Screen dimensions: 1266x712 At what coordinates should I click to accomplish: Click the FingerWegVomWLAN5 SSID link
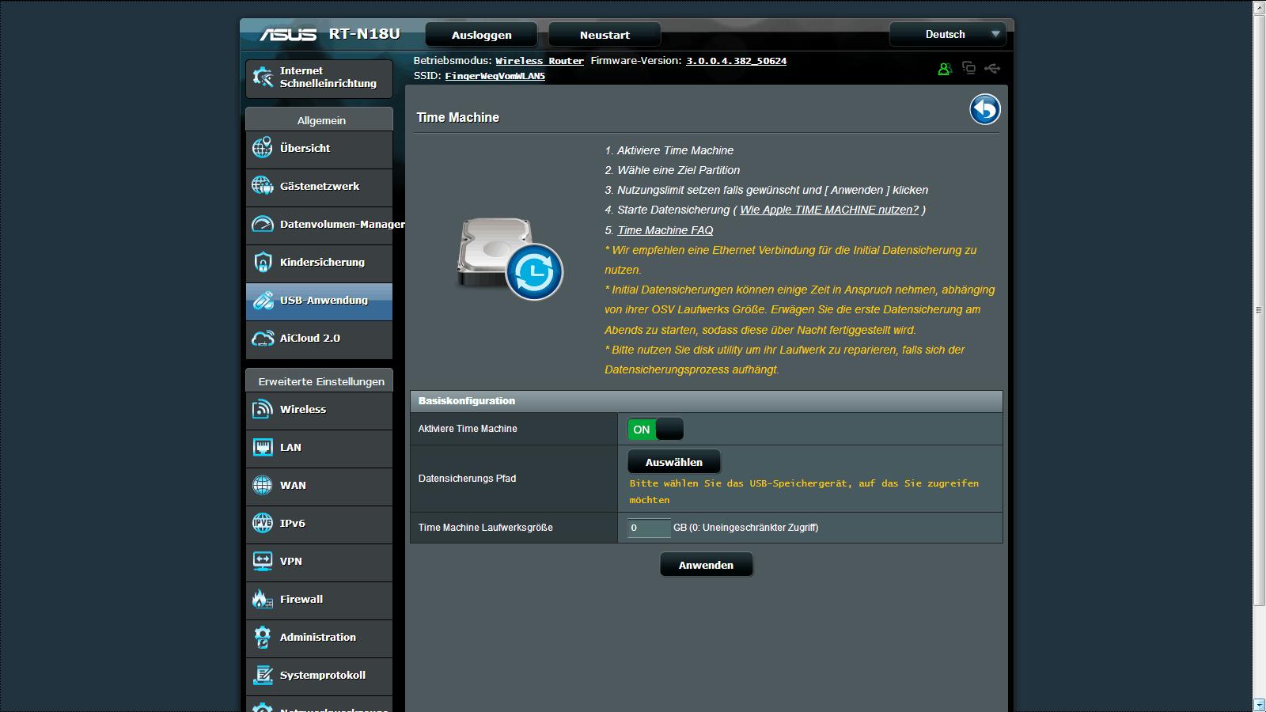pyautogui.click(x=495, y=76)
